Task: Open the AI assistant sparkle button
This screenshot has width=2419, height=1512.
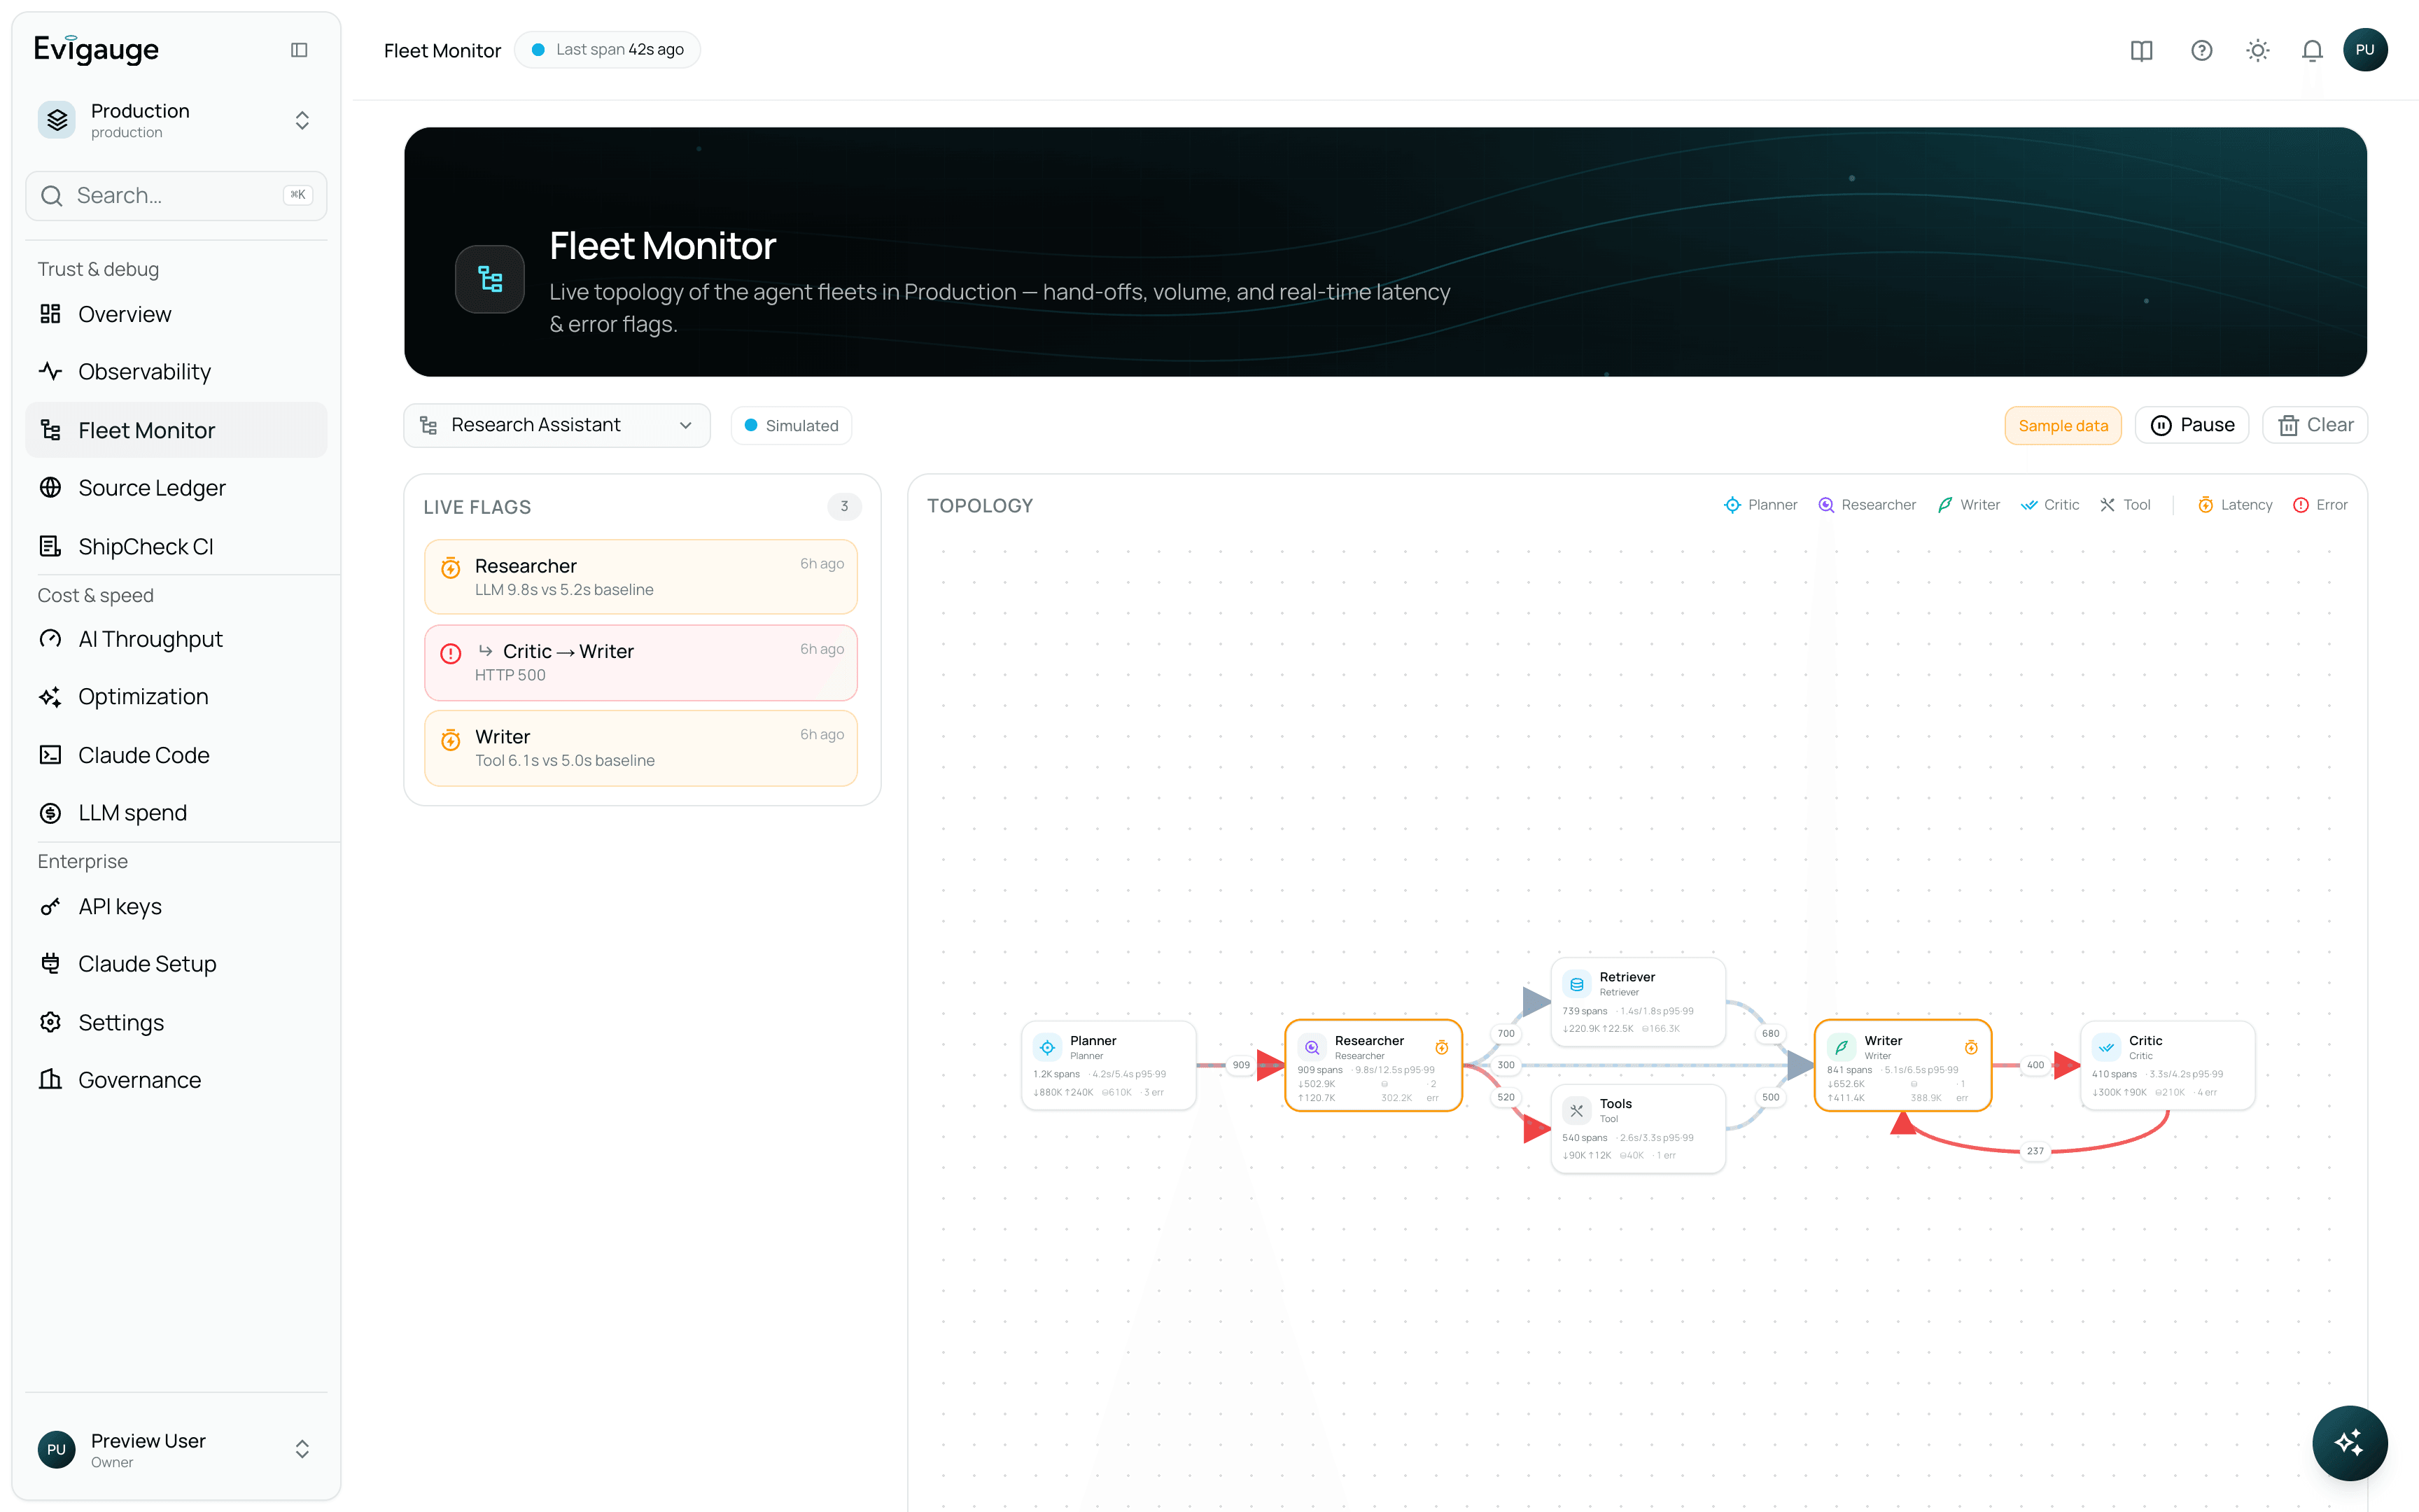Action: [2349, 1442]
